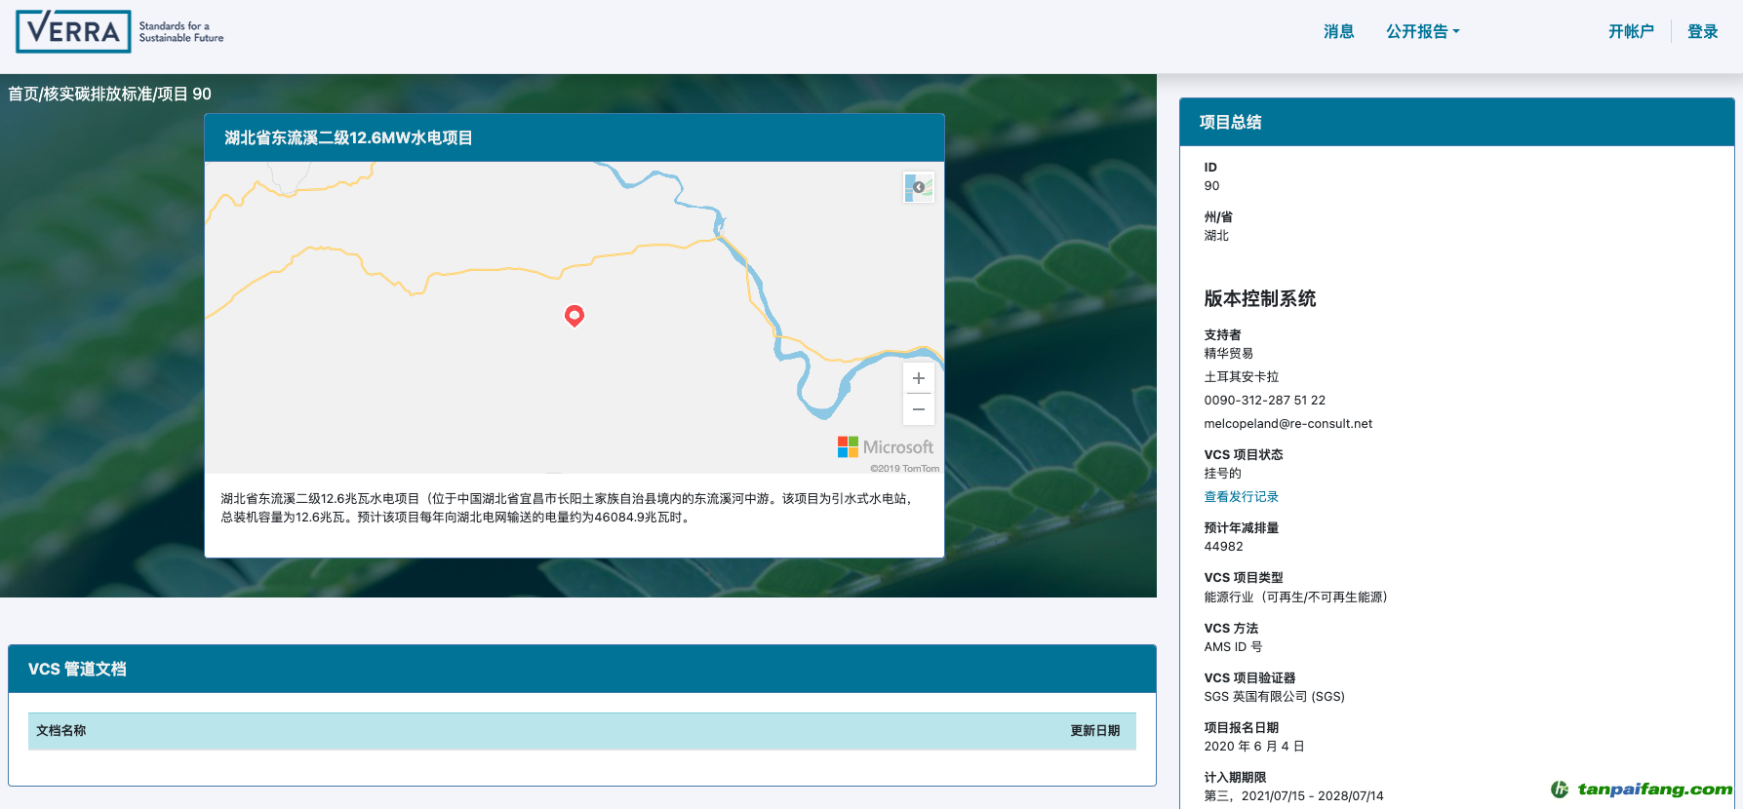
Task: Zoom out on the map
Action: point(918,409)
